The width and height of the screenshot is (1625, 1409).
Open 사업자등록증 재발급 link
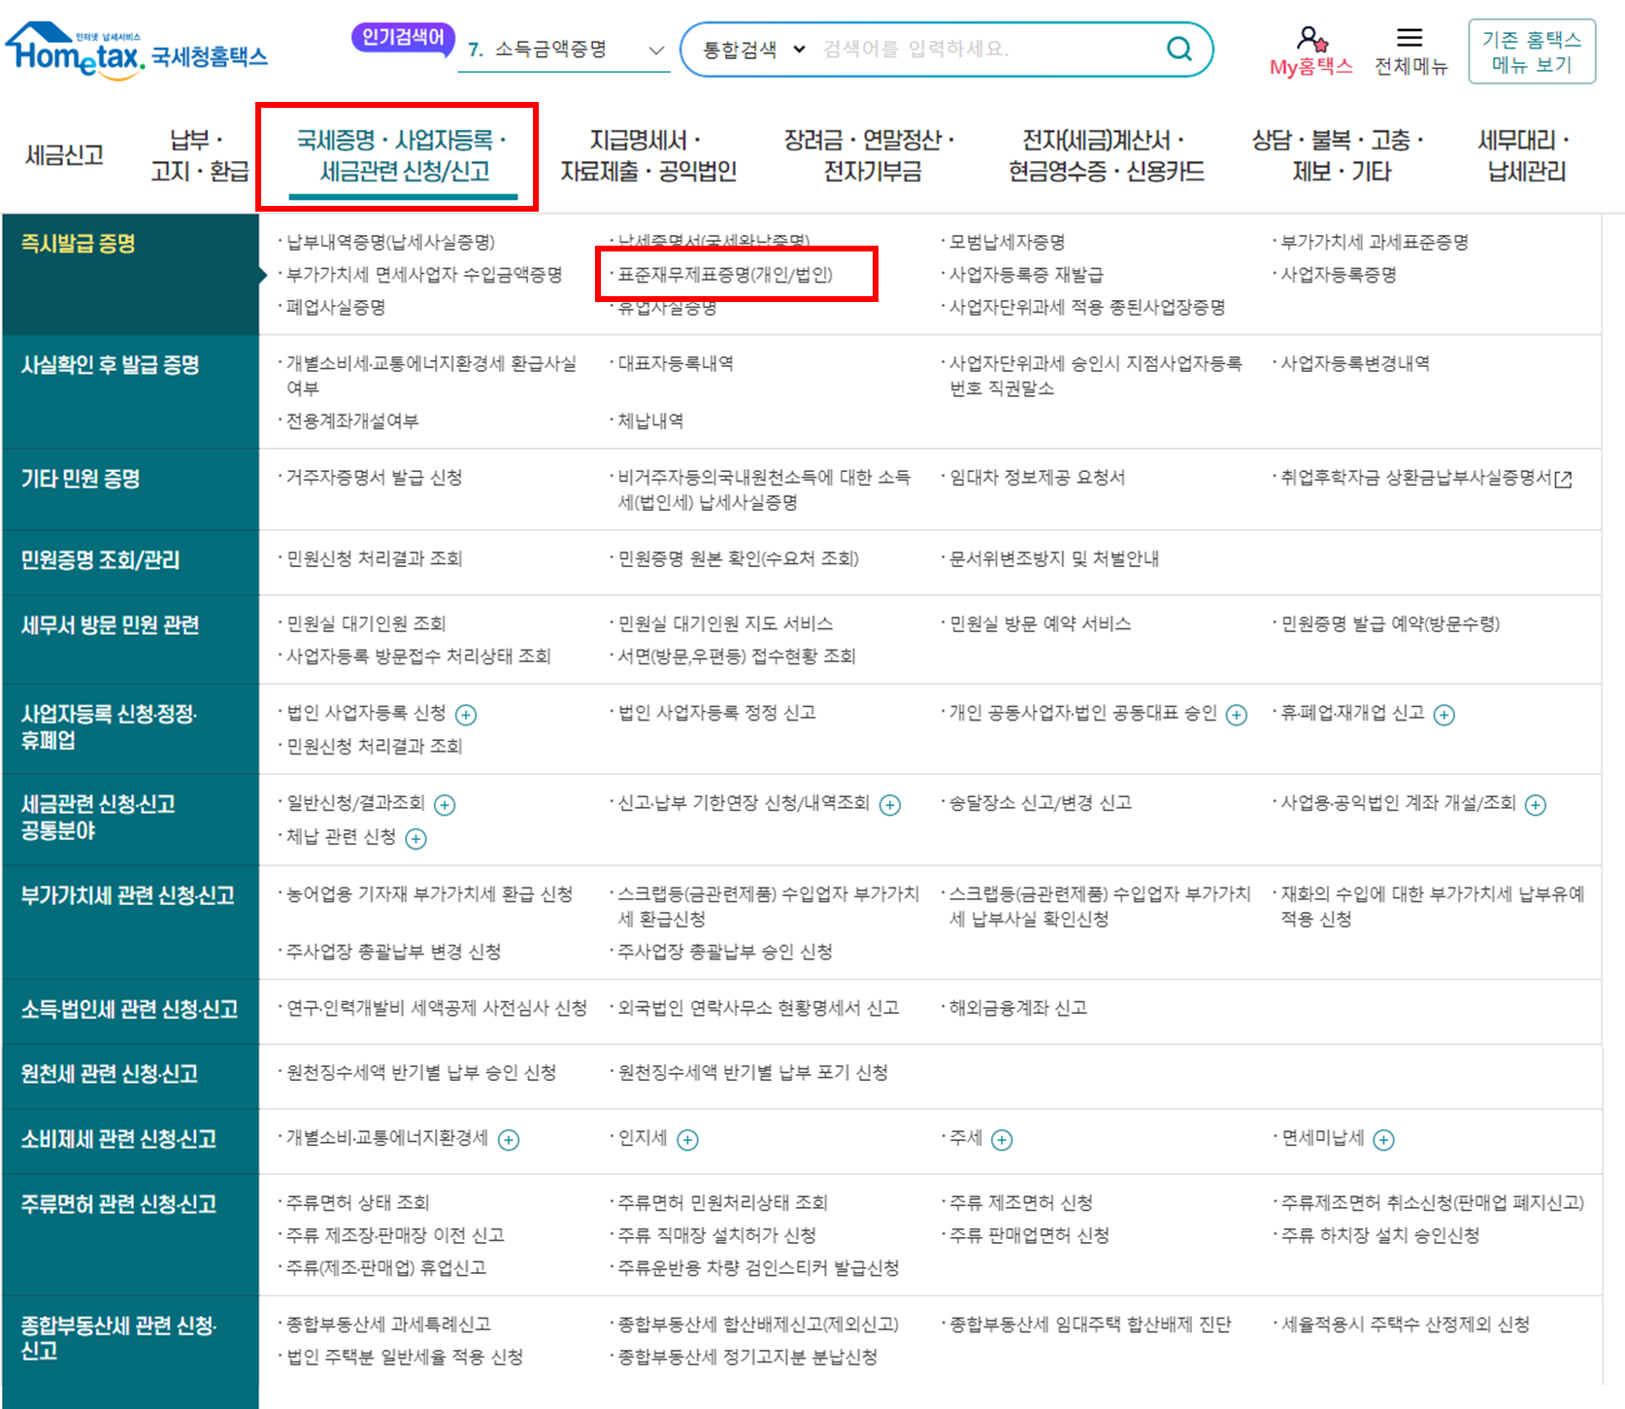[x=1026, y=275]
